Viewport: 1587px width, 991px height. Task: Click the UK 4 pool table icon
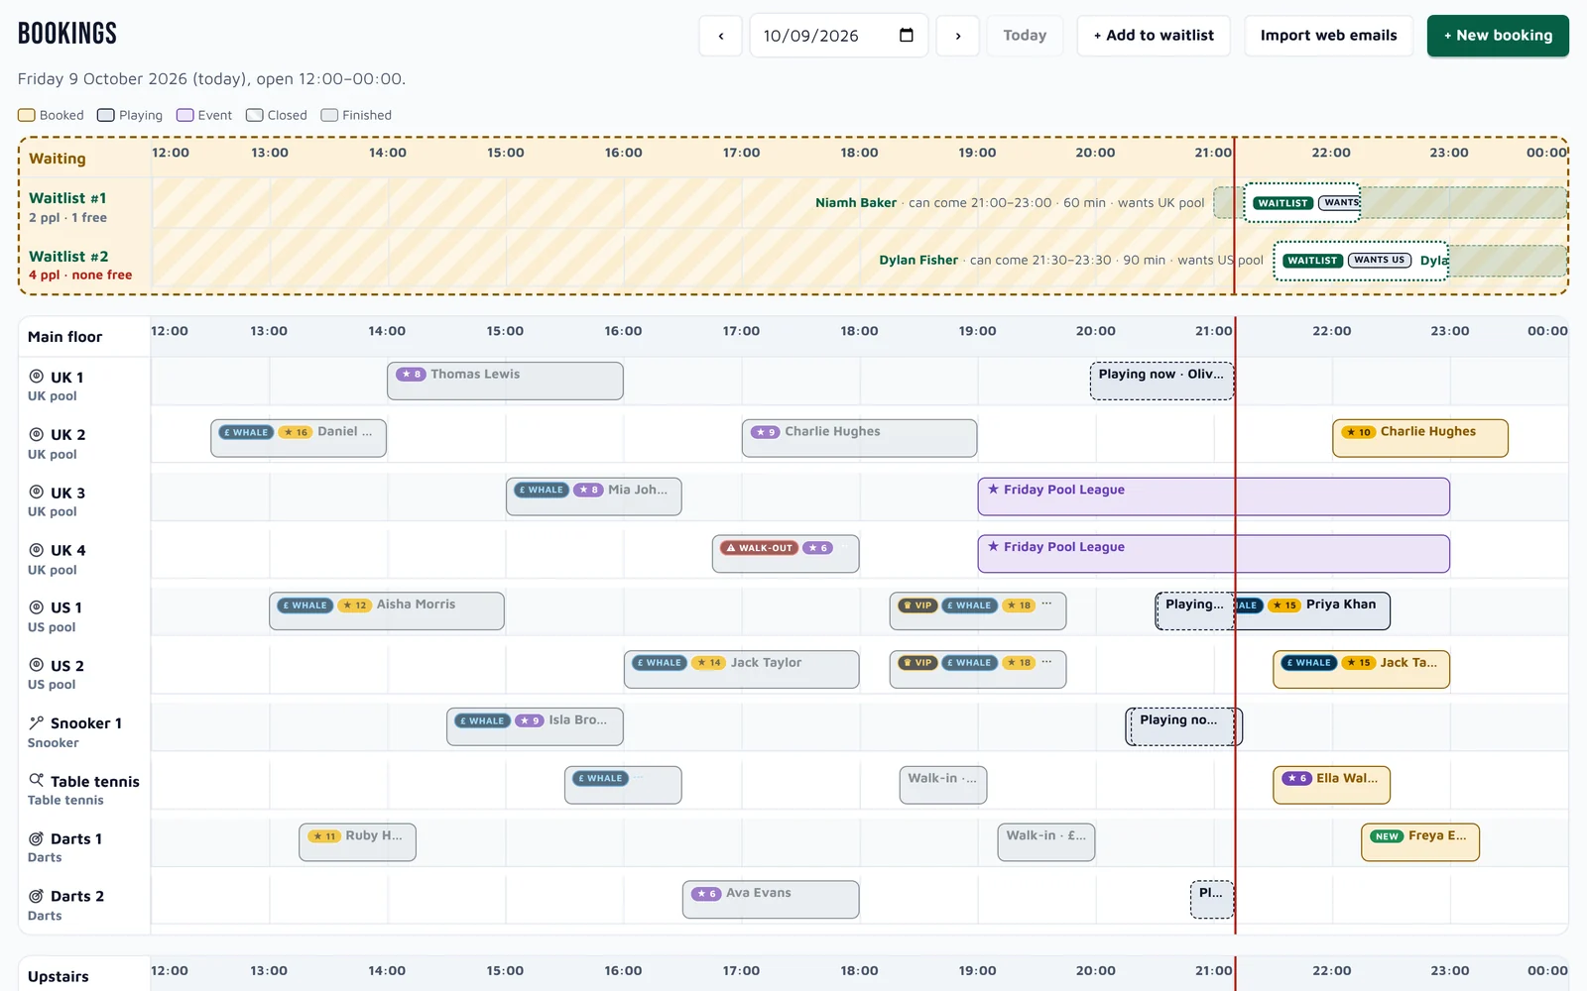coord(37,550)
